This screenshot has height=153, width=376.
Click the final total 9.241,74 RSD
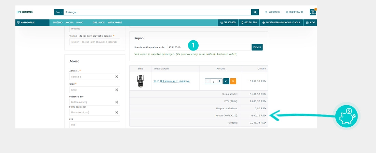pyautogui.click(x=258, y=123)
